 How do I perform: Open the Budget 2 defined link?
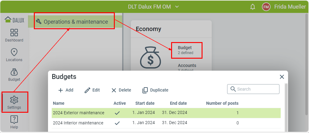click(185, 50)
